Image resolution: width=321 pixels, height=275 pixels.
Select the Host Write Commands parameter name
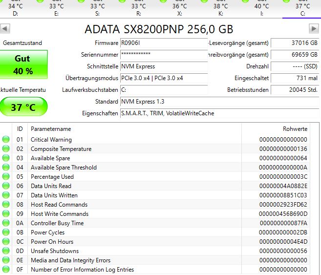60,214
